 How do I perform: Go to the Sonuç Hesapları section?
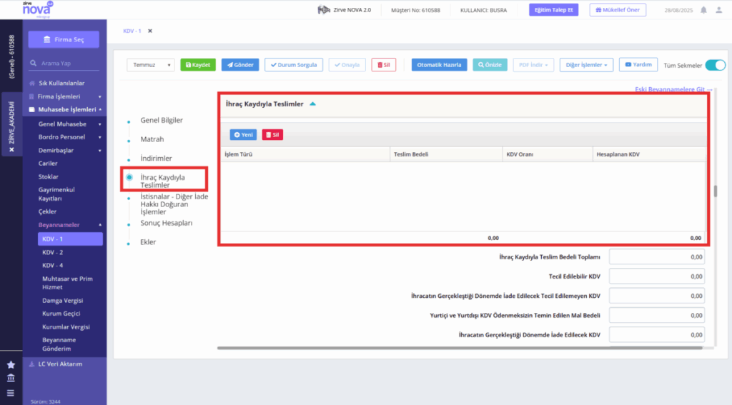pyautogui.click(x=166, y=223)
